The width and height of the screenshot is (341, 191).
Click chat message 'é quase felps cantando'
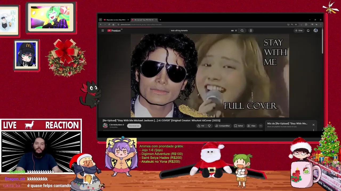49,185
